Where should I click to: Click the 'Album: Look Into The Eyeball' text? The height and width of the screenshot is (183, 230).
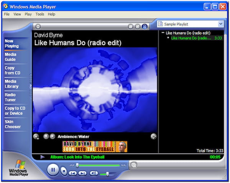tap(77, 157)
